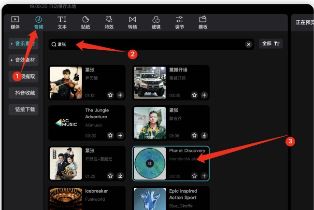Star the Planet Discovery track
The height and width of the screenshot is (210, 314).
(x=194, y=176)
